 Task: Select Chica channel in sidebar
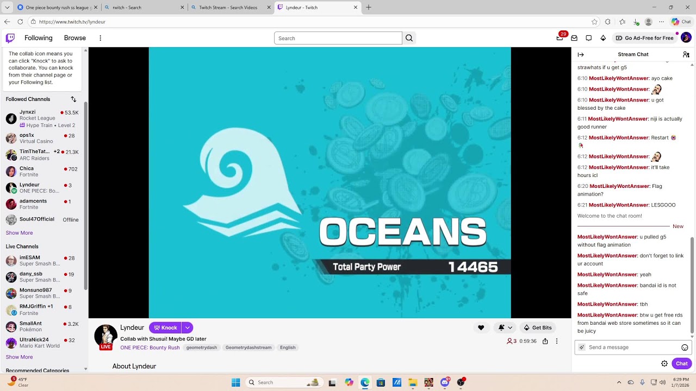[42, 172]
